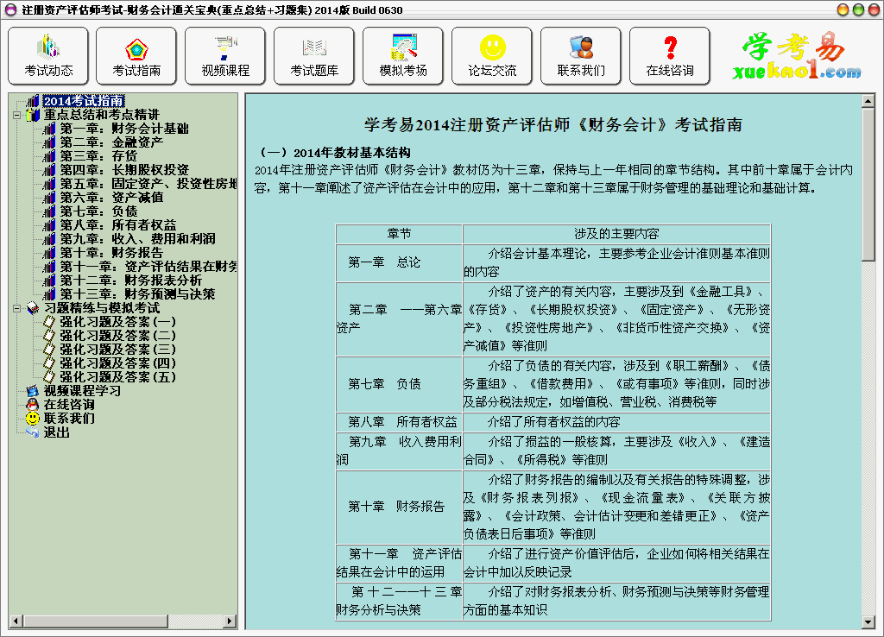Collapse the 重点总结和考点精讲 tree node
The width and height of the screenshot is (884, 637).
[x=16, y=115]
